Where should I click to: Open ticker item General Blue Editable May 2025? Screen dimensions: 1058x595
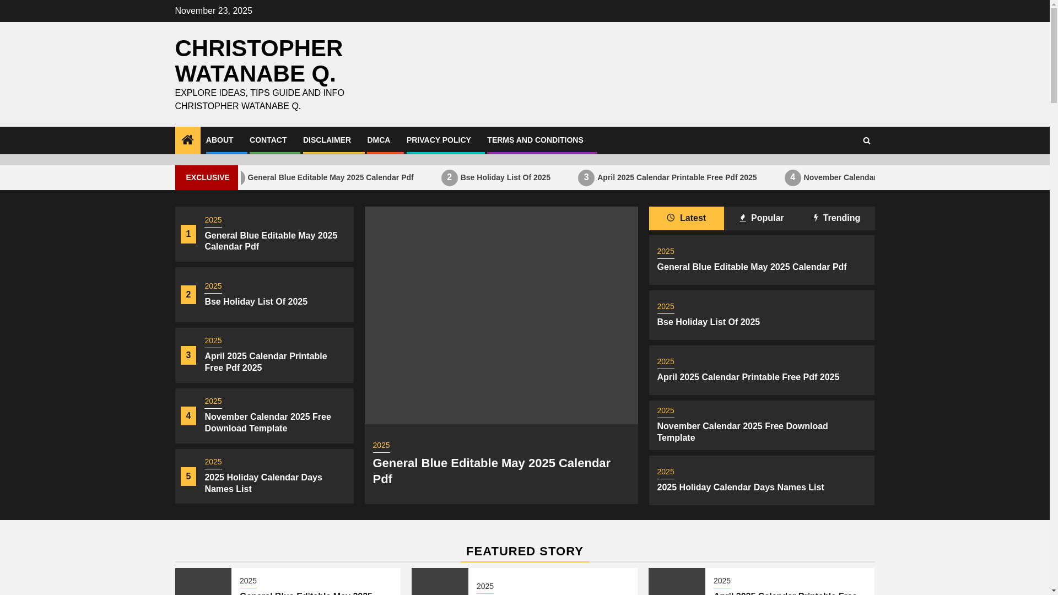(x=331, y=177)
